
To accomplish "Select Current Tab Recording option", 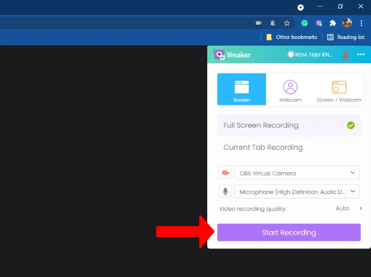I will coord(289,148).
